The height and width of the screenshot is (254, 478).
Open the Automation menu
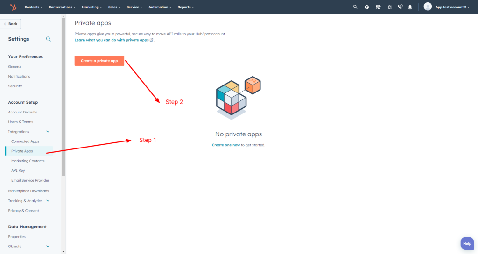pos(160,7)
